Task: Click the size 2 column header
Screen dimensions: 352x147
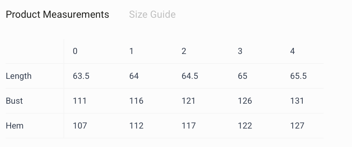Action: pyautogui.click(x=184, y=51)
